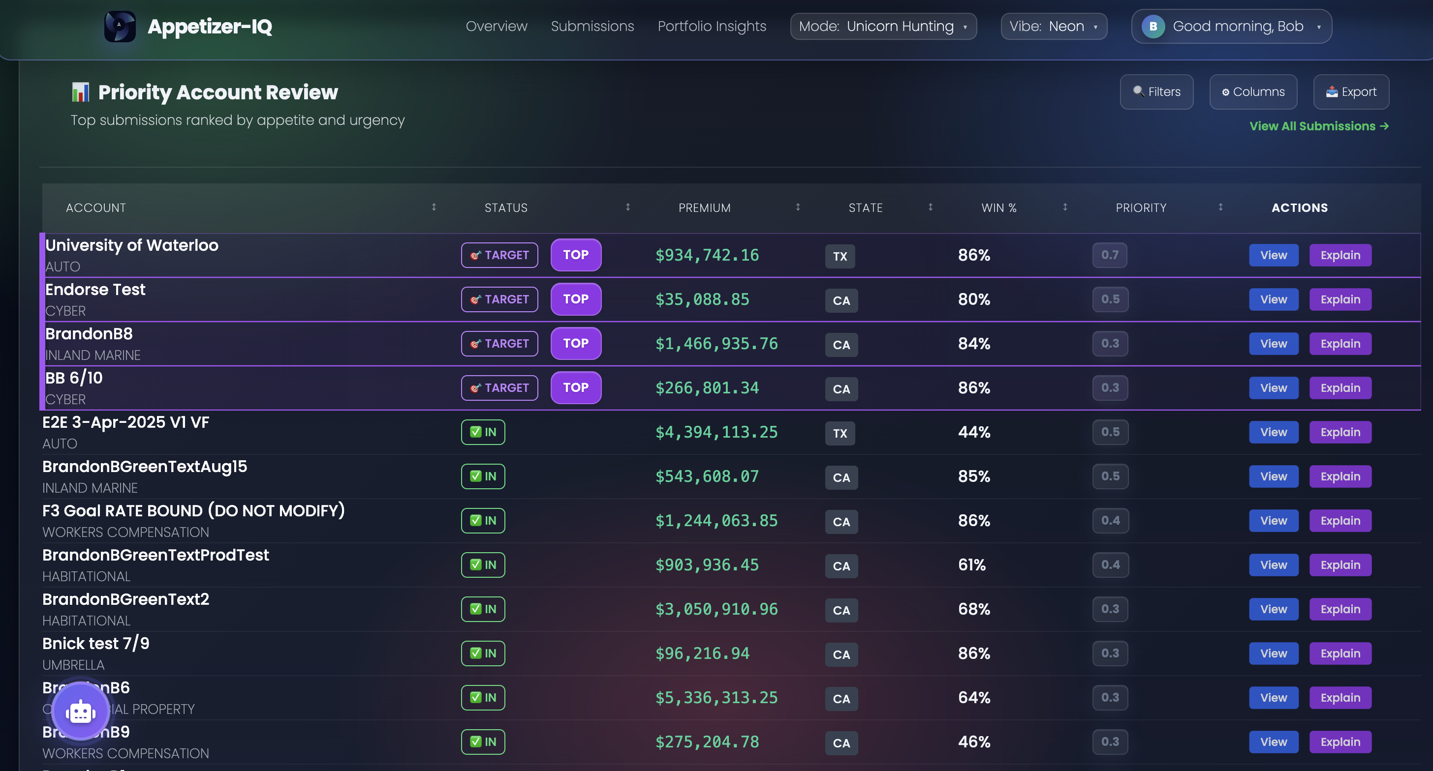Go to the Submissions nav tab

592,26
